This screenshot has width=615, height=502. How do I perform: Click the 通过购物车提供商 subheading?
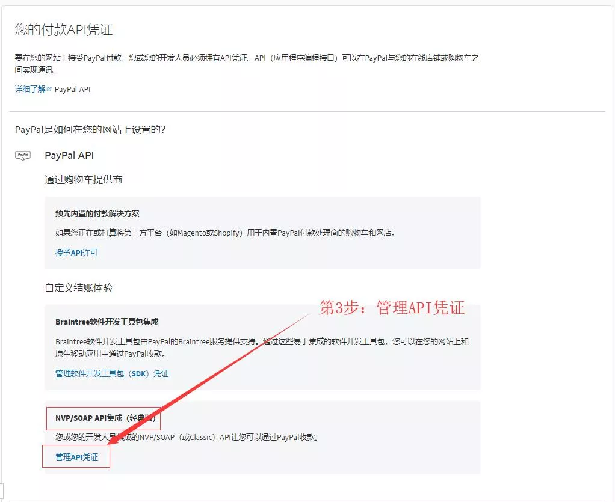(x=83, y=180)
